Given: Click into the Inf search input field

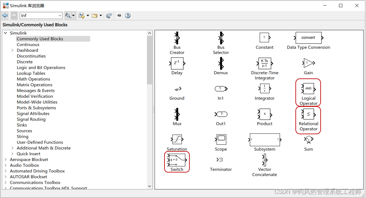Looking at the screenshot, I should click(39, 16).
